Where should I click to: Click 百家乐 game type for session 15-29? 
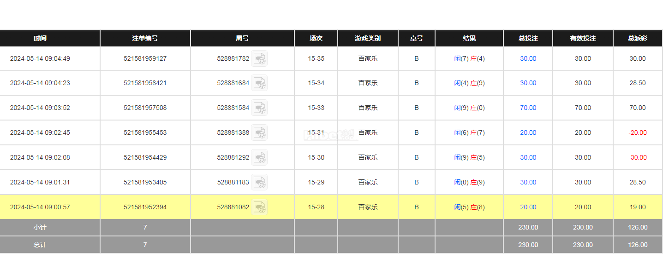coord(368,182)
